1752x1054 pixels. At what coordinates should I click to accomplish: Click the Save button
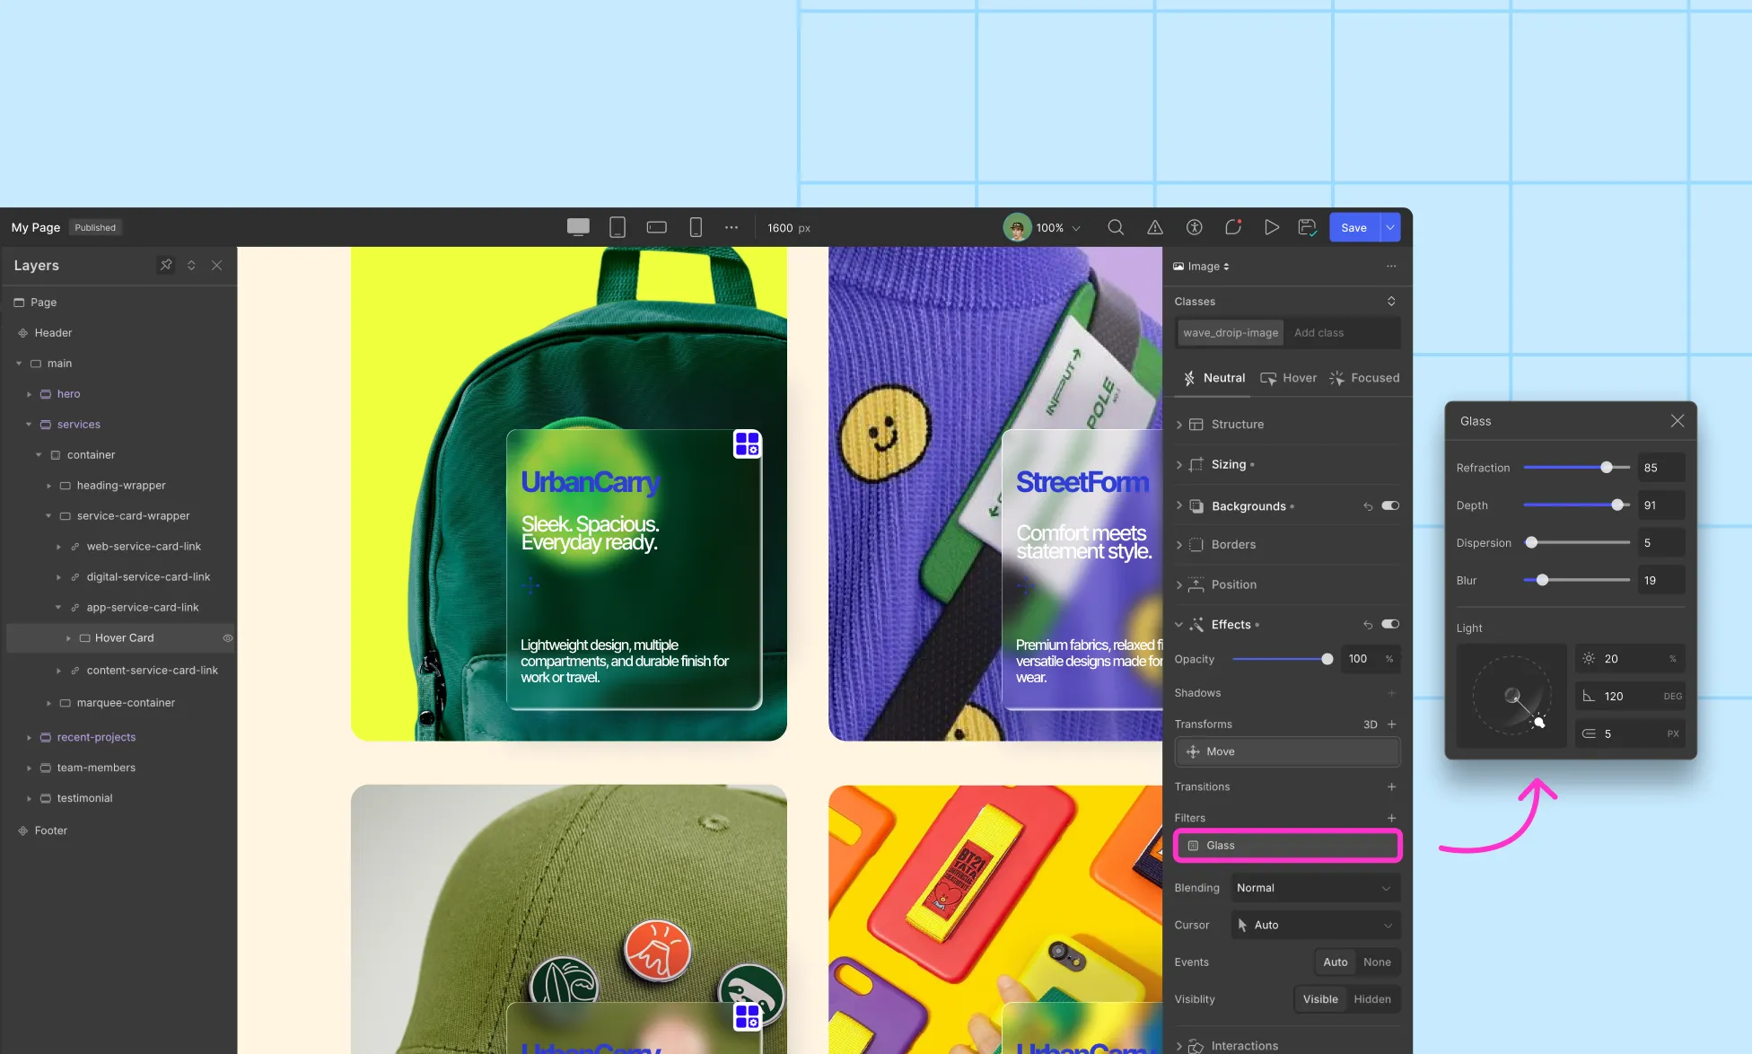tap(1353, 227)
